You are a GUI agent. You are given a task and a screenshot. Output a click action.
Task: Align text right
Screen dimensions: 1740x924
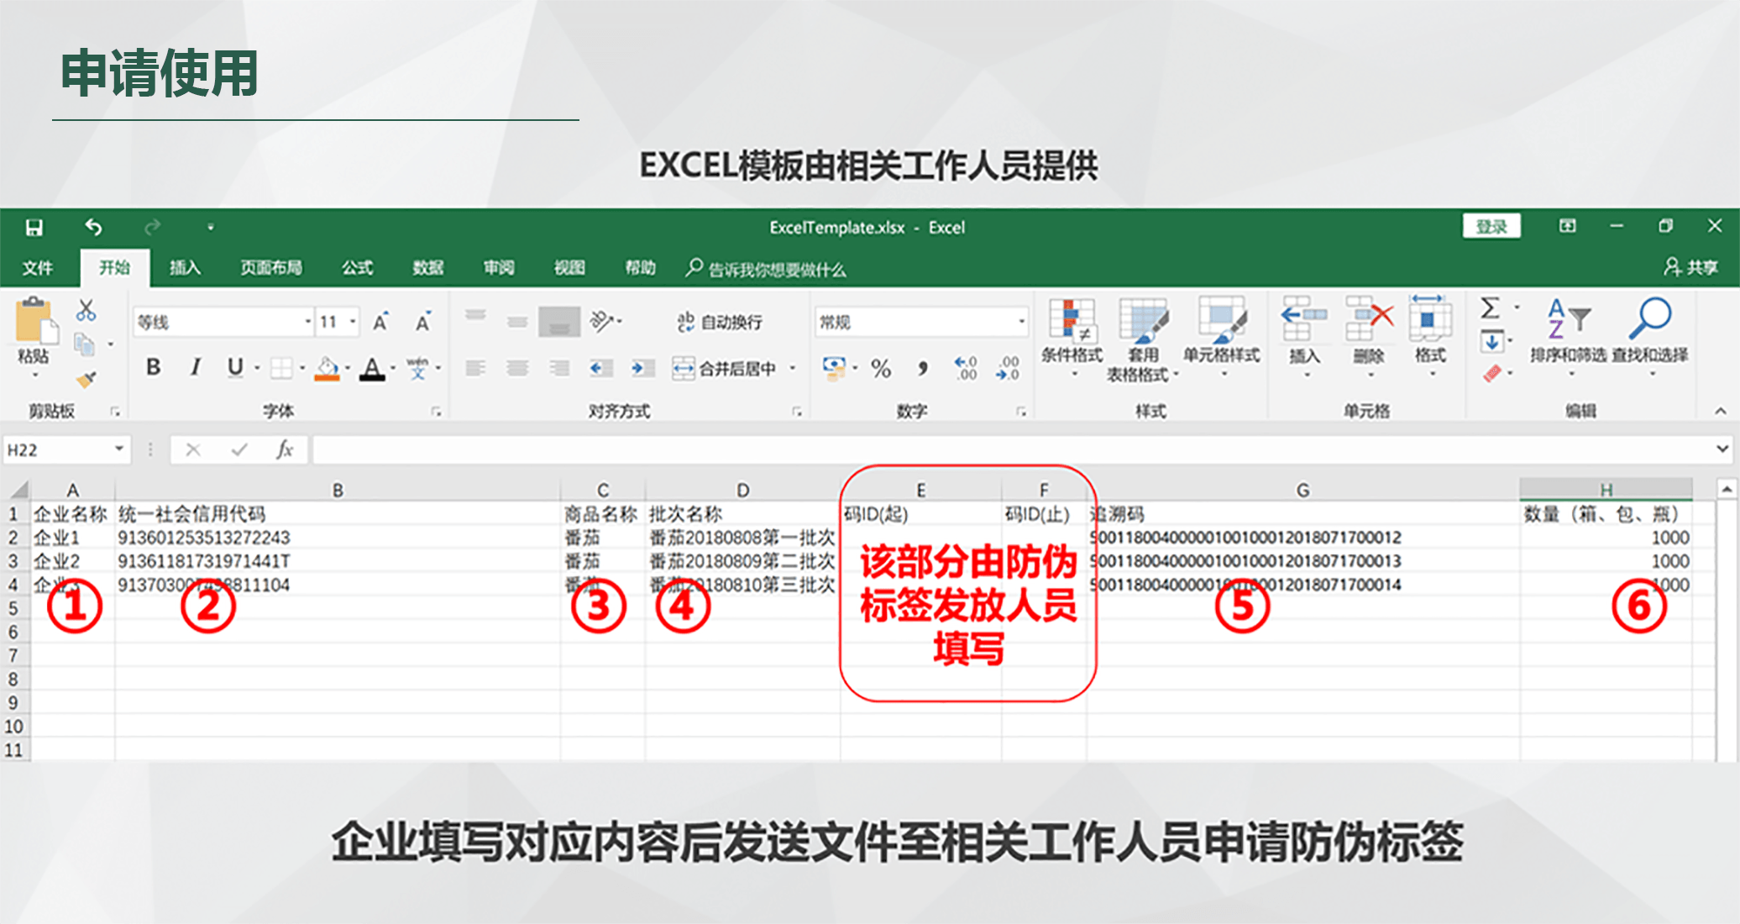point(559,368)
